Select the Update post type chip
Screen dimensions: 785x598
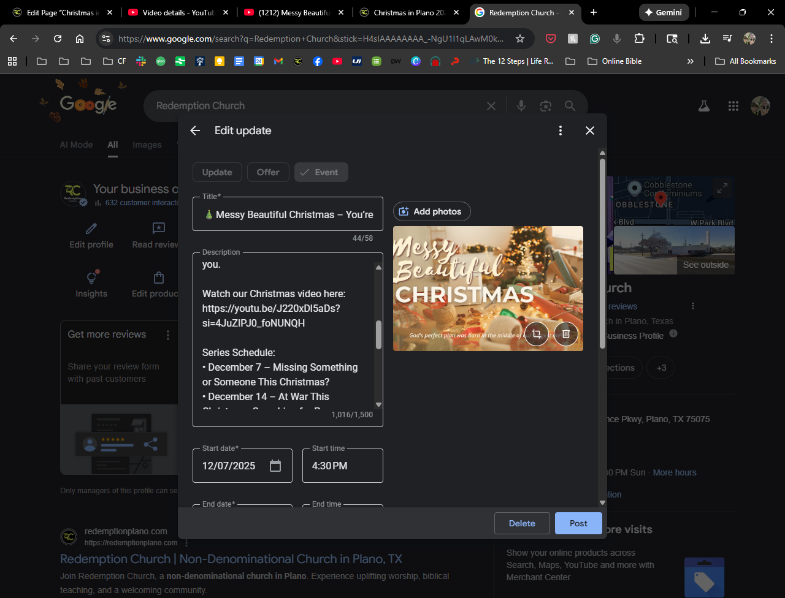pos(217,172)
